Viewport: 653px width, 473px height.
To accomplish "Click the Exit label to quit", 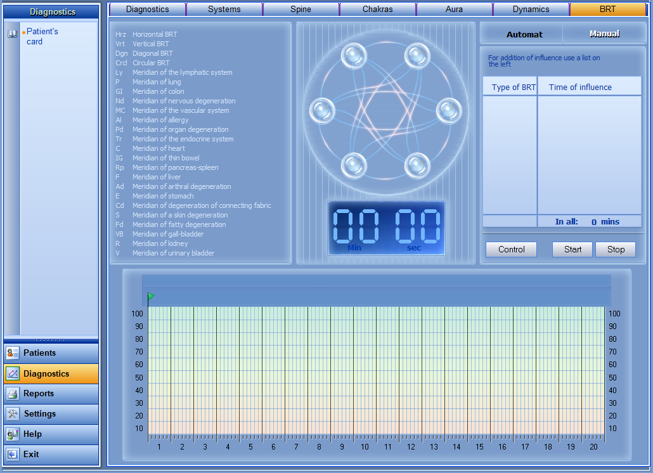I will 31,454.
